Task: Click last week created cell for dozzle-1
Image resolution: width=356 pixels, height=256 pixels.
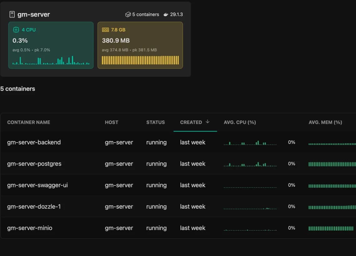Action: [193, 207]
